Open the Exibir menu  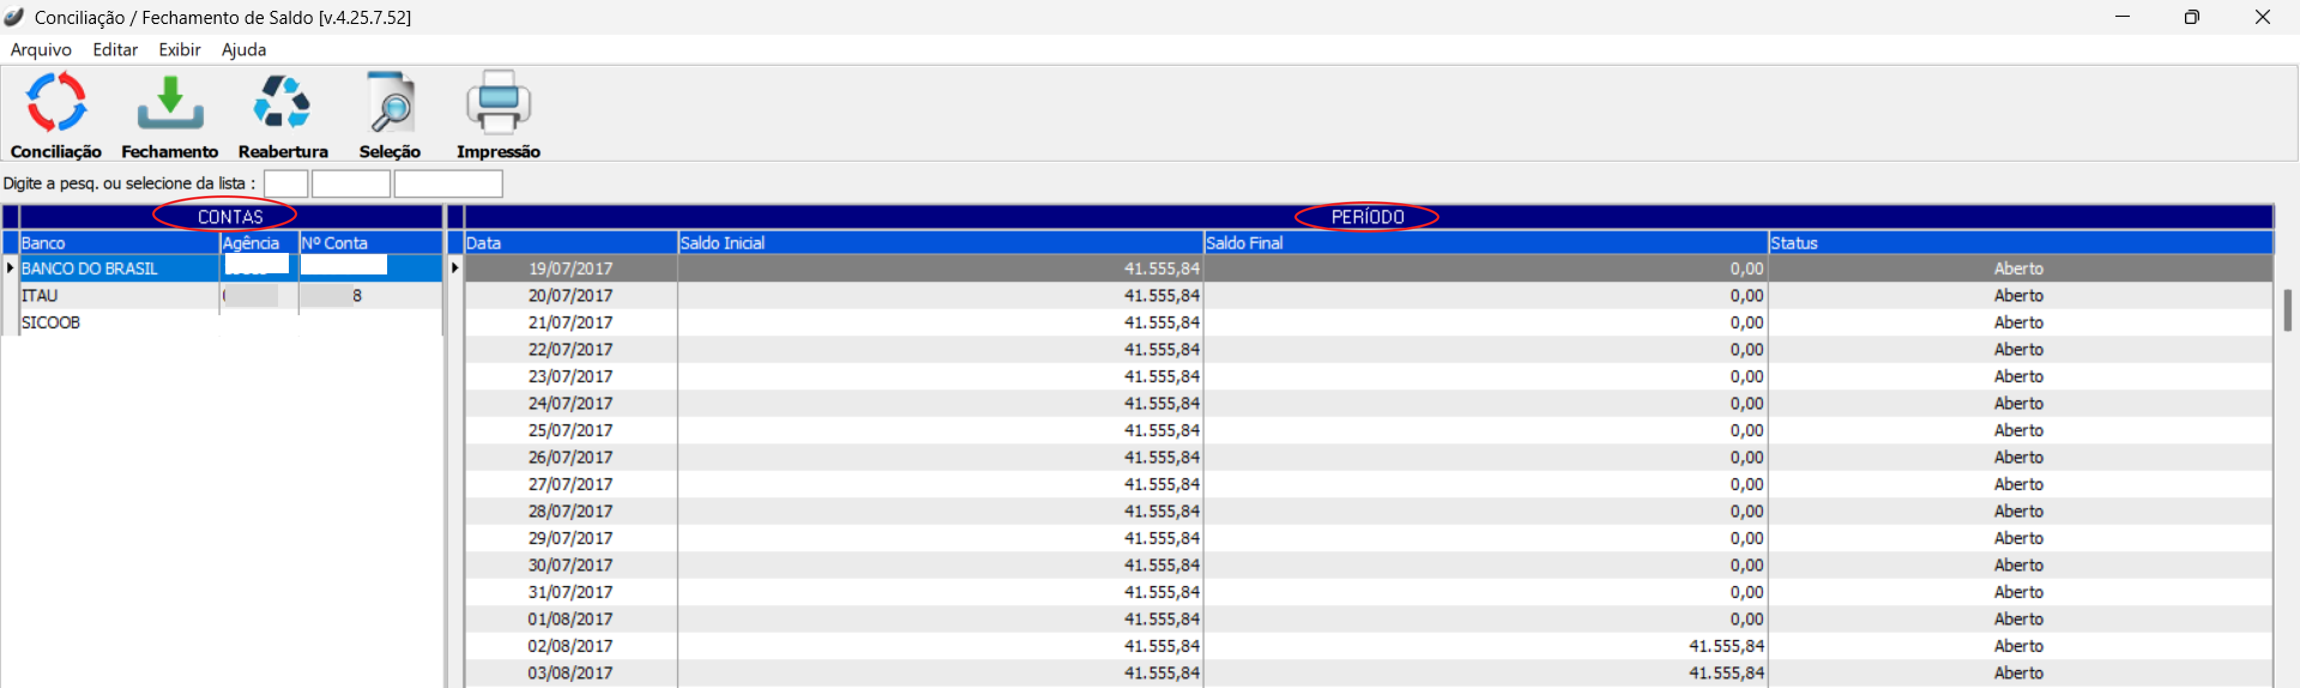[179, 50]
